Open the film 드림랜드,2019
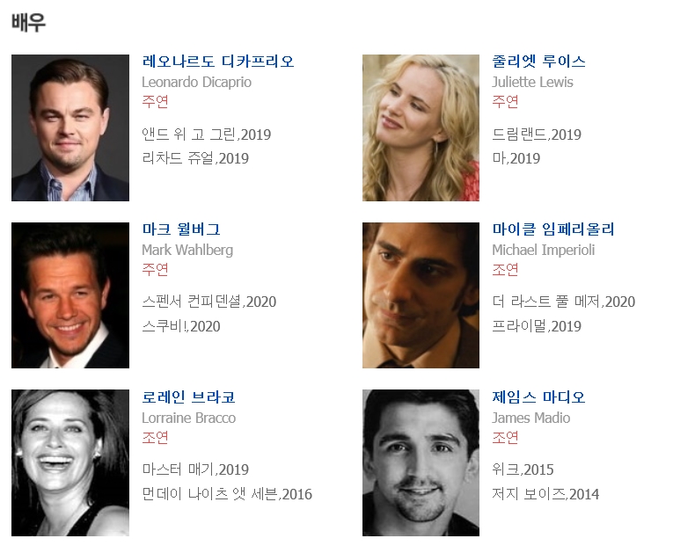 click(x=537, y=135)
